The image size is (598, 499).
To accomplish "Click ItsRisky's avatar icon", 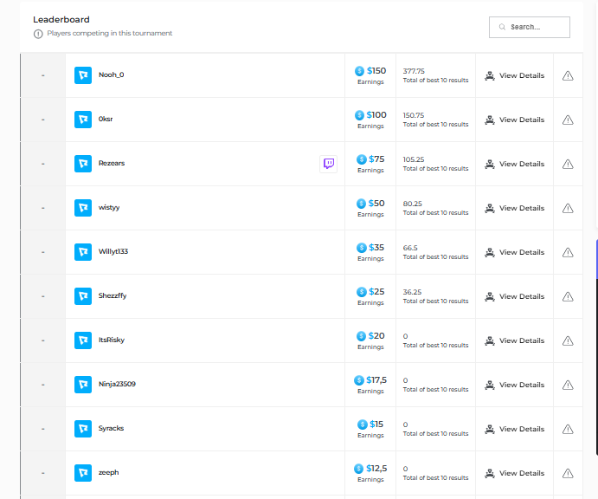I will (83, 340).
